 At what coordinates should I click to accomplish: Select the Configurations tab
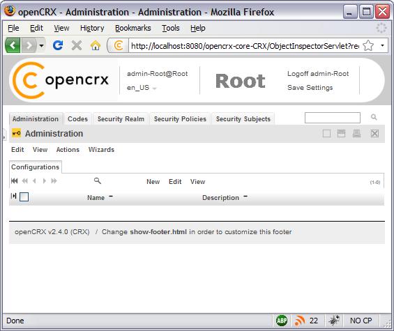pyautogui.click(x=35, y=167)
